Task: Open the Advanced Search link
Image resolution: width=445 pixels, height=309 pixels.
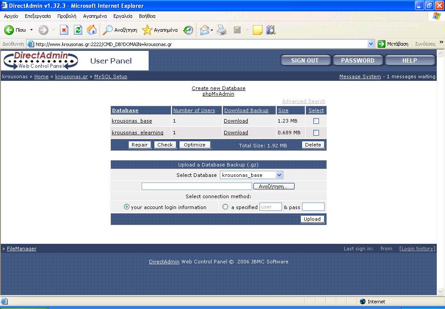Action: tap(304, 101)
